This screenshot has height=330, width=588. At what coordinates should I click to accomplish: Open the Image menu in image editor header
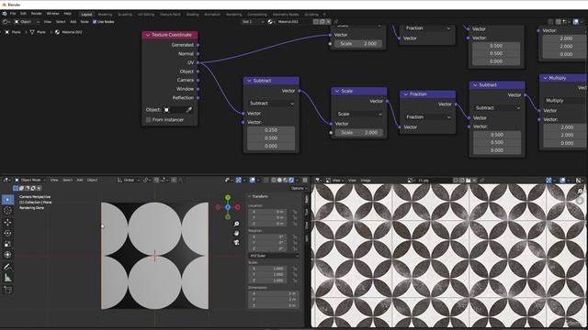(x=366, y=181)
